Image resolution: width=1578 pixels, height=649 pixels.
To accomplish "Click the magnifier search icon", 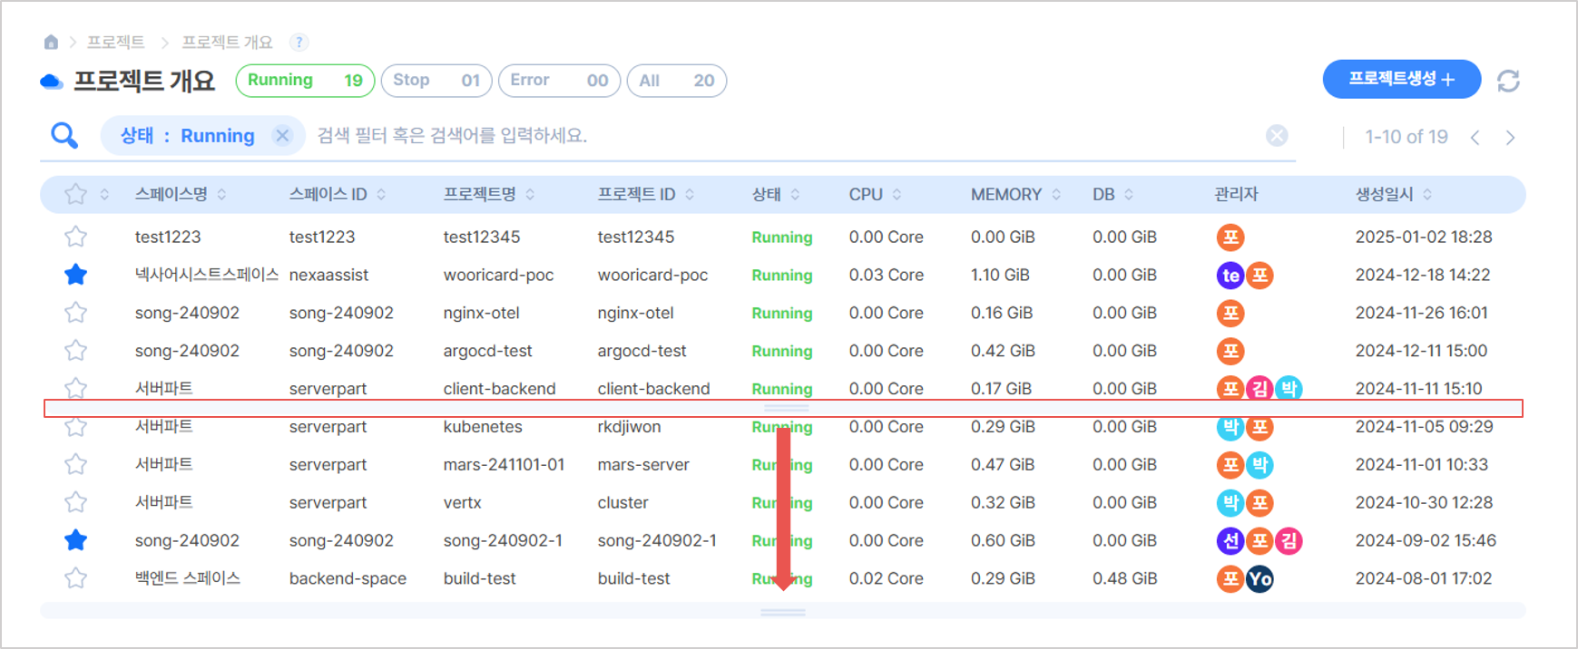I will coord(64,136).
